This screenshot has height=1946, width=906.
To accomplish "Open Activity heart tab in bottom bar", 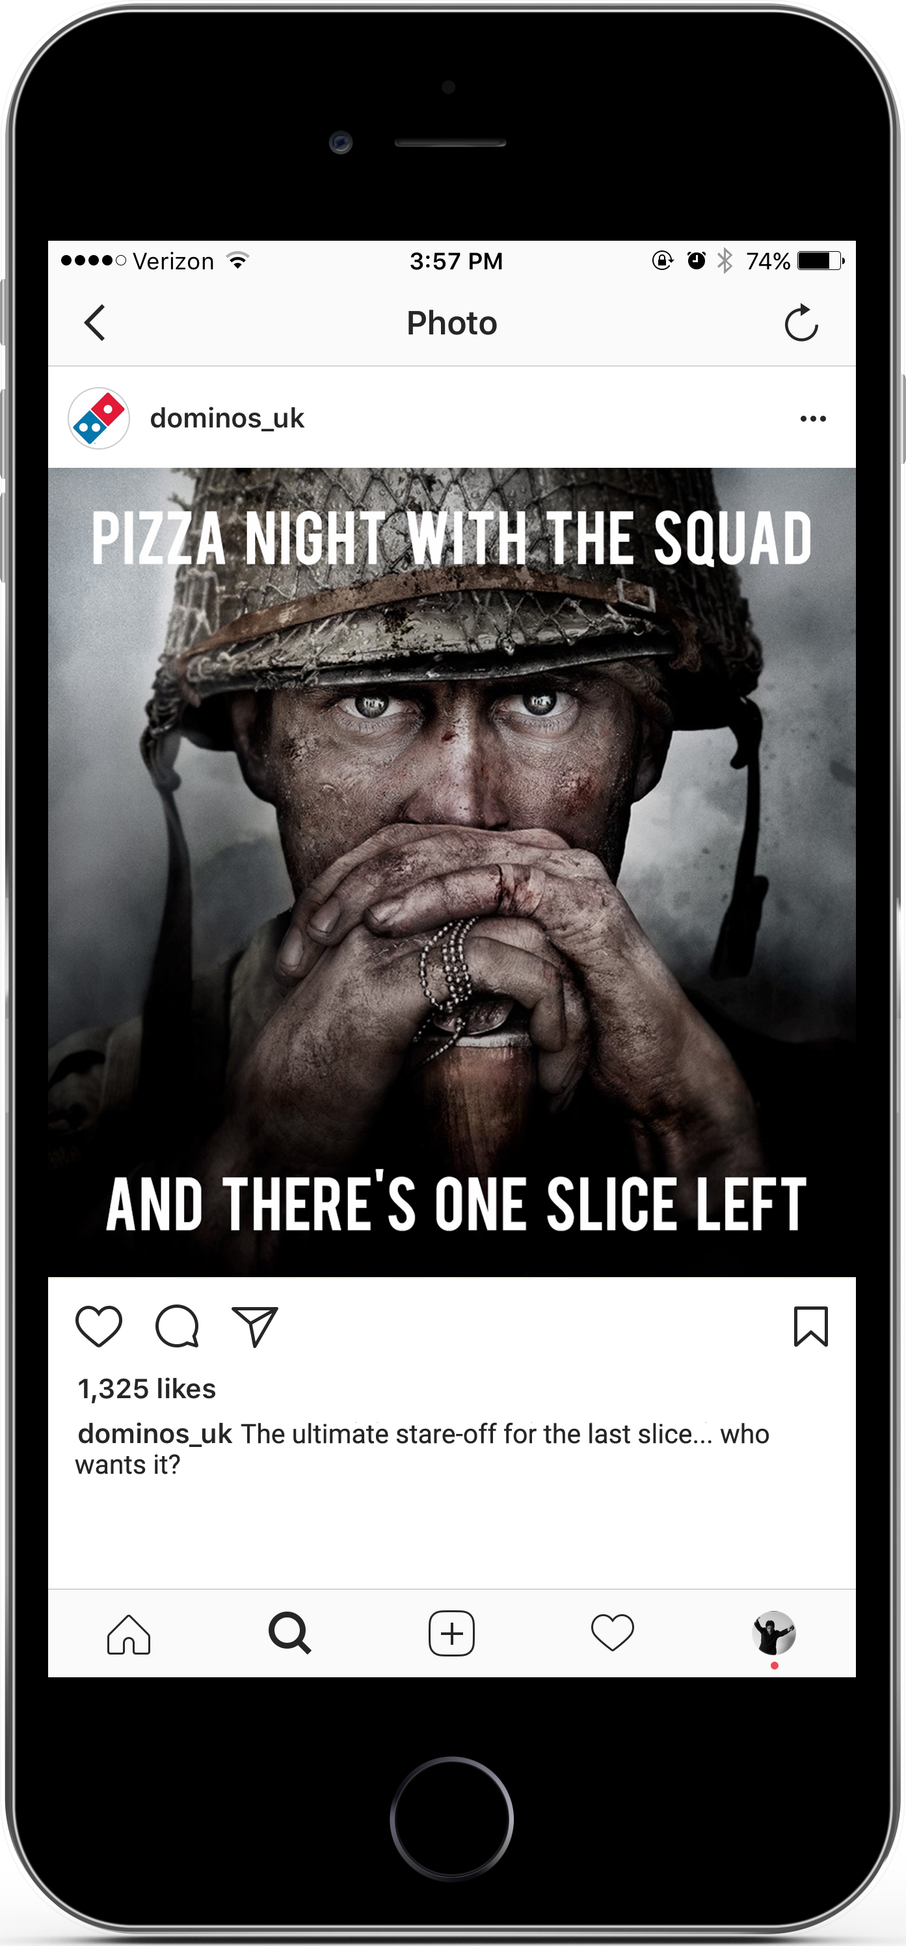I will [612, 1633].
